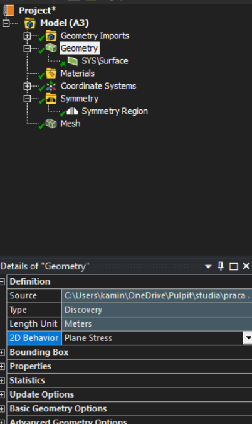Open the Details panel options arrow menu
Screen dimensions: 252x424
click(208, 266)
